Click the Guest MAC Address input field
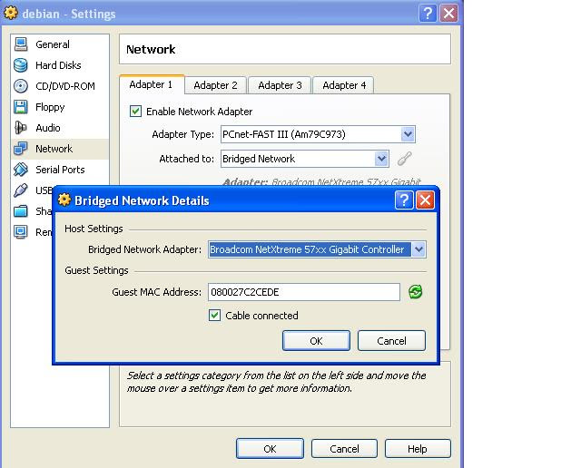Image resolution: width=581 pixels, height=468 pixels. (304, 292)
